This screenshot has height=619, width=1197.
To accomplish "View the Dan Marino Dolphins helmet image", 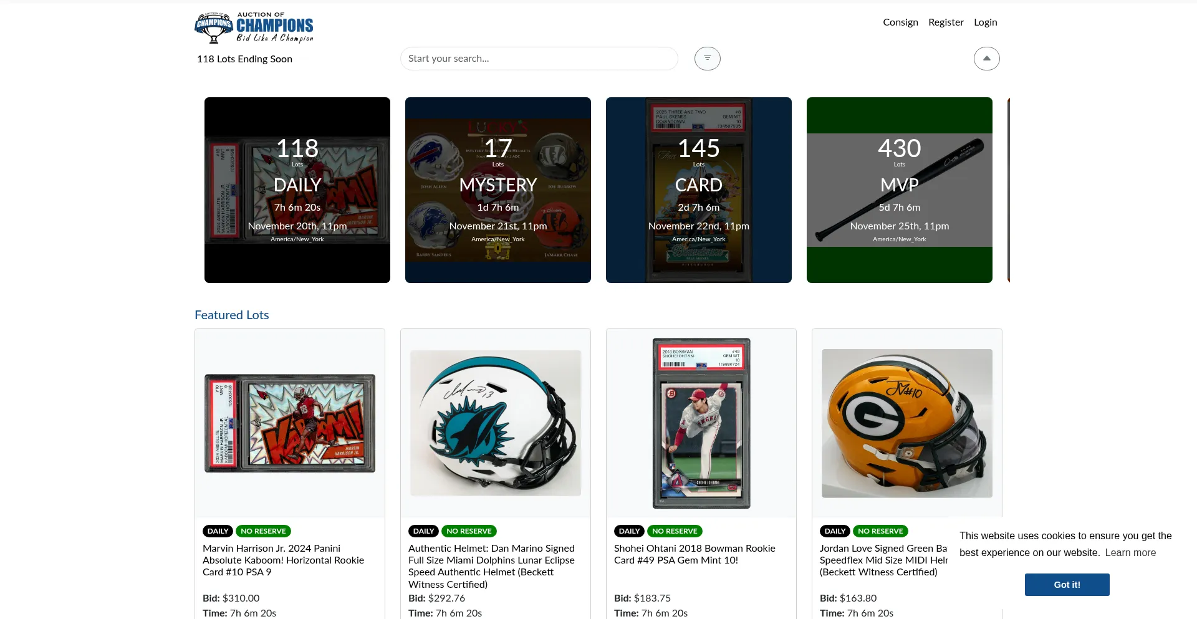I will 496,423.
